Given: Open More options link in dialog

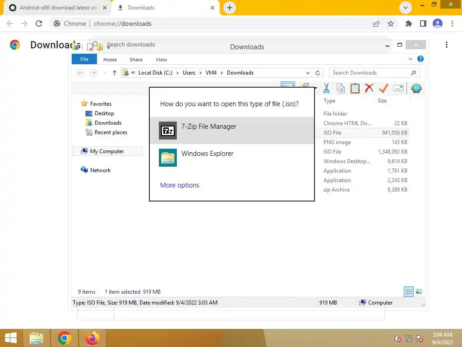Looking at the screenshot, I should click(x=180, y=185).
